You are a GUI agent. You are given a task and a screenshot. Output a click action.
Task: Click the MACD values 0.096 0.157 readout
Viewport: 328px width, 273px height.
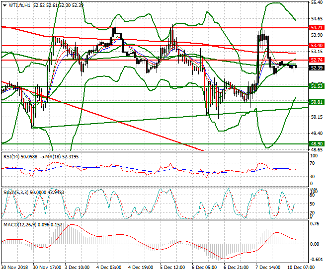[x=50, y=225]
